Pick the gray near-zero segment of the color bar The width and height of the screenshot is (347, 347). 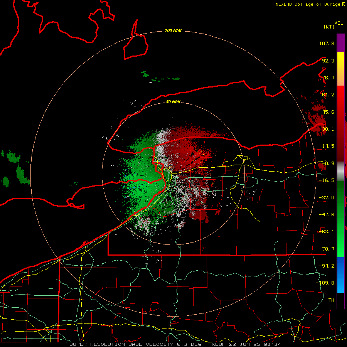tap(340, 172)
